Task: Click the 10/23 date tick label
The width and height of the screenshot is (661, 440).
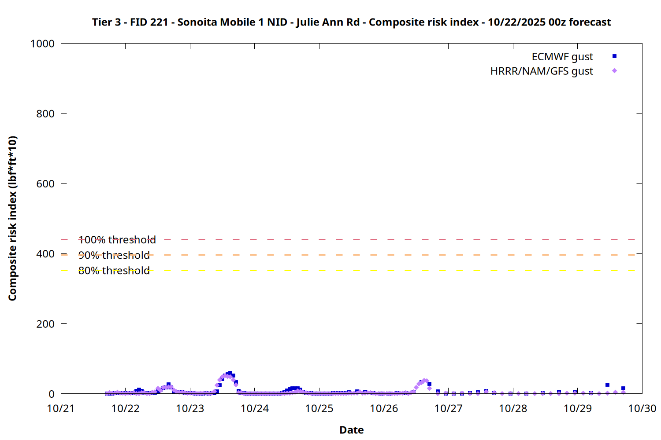Action: coord(190,408)
